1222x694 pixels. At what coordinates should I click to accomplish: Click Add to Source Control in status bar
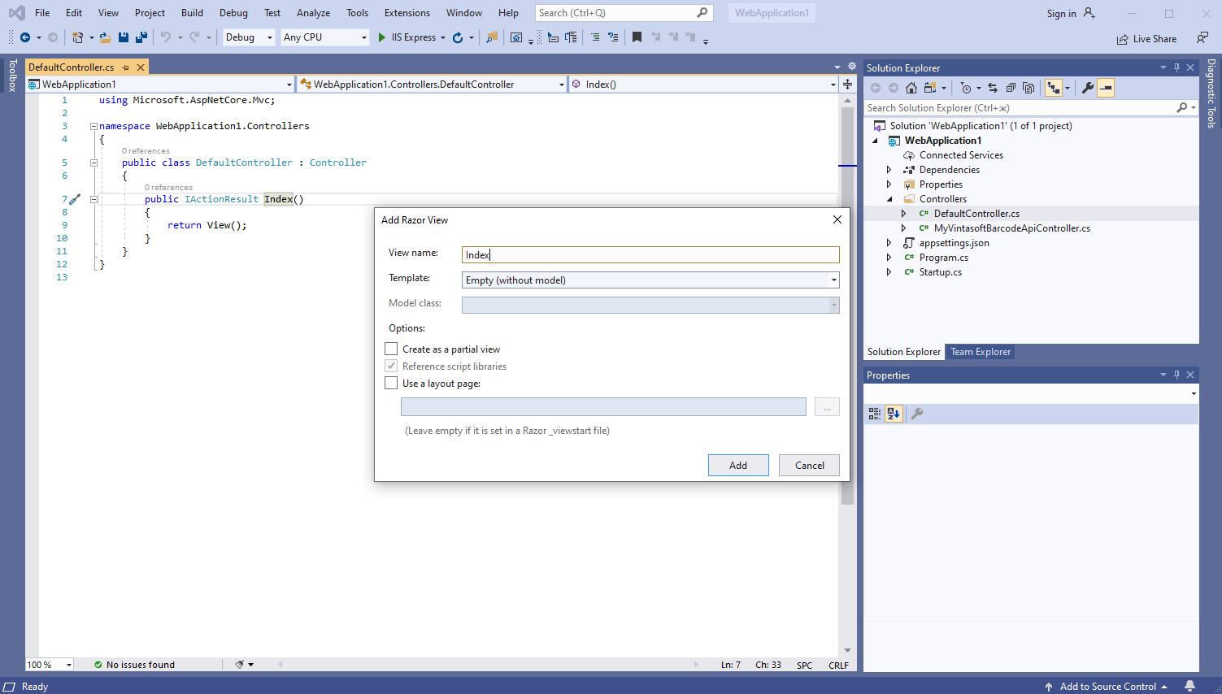[x=1109, y=687]
